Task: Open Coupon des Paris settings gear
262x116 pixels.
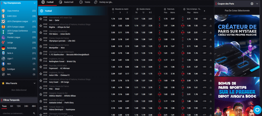Action: (252, 4)
